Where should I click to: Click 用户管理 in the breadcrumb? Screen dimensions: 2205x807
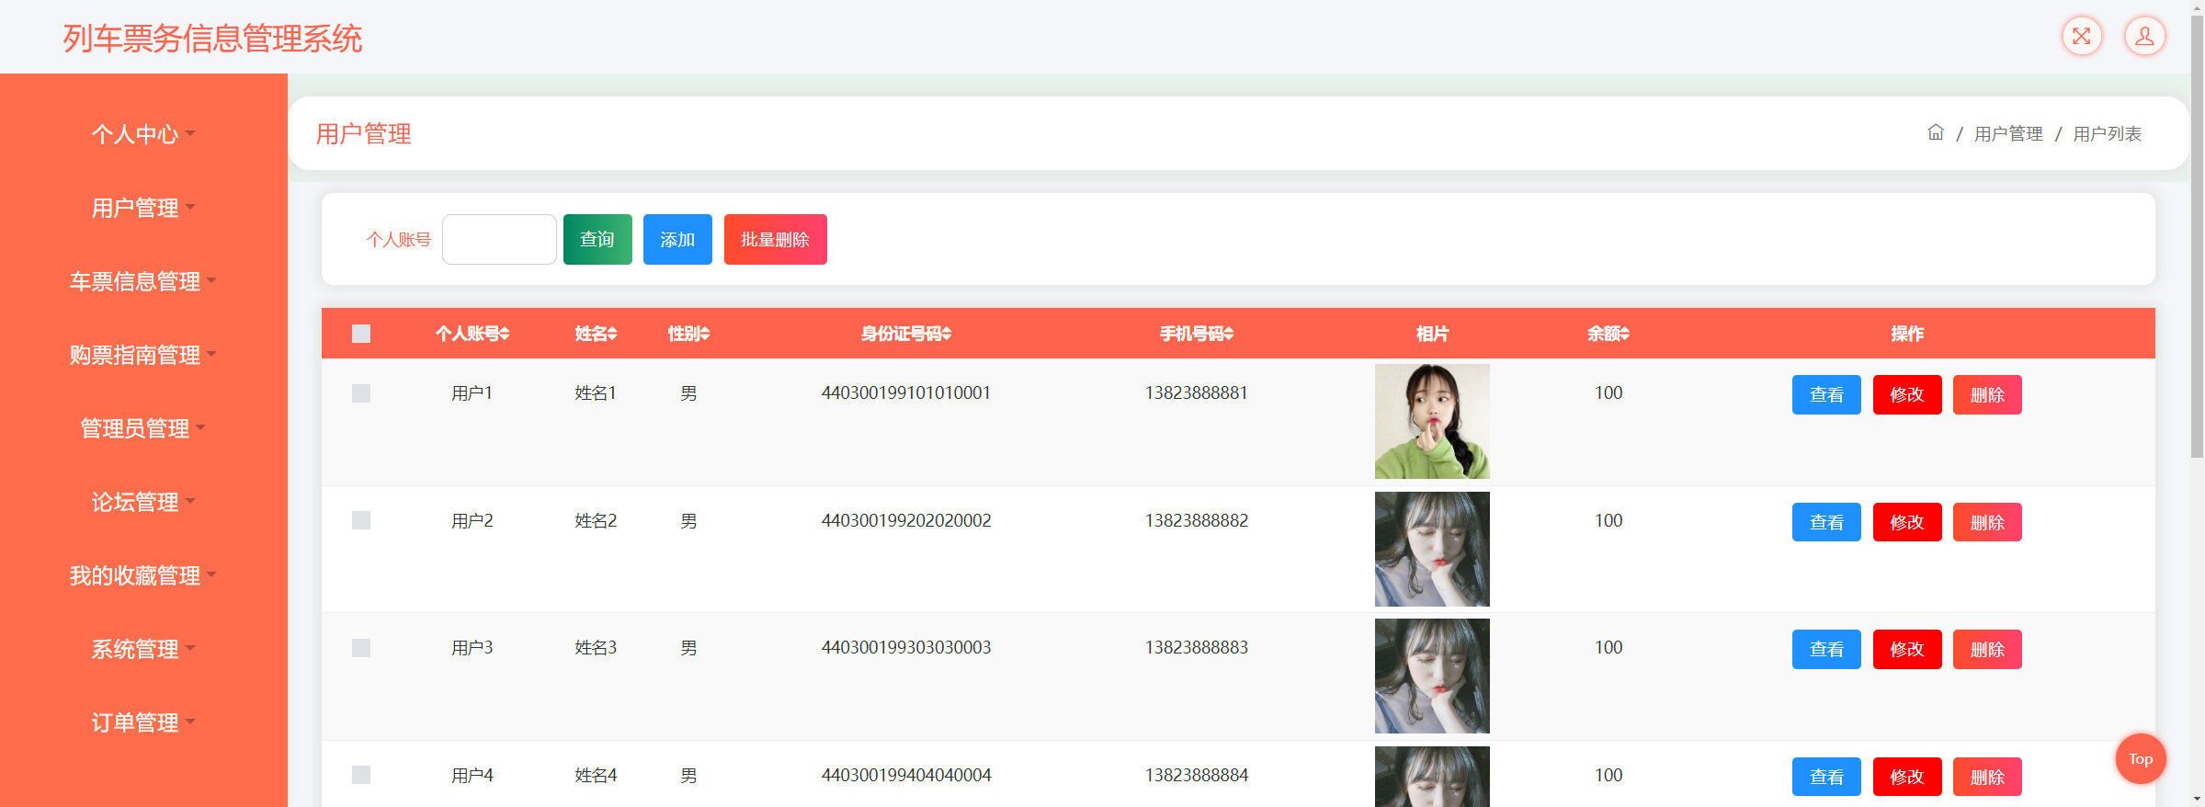[2008, 134]
